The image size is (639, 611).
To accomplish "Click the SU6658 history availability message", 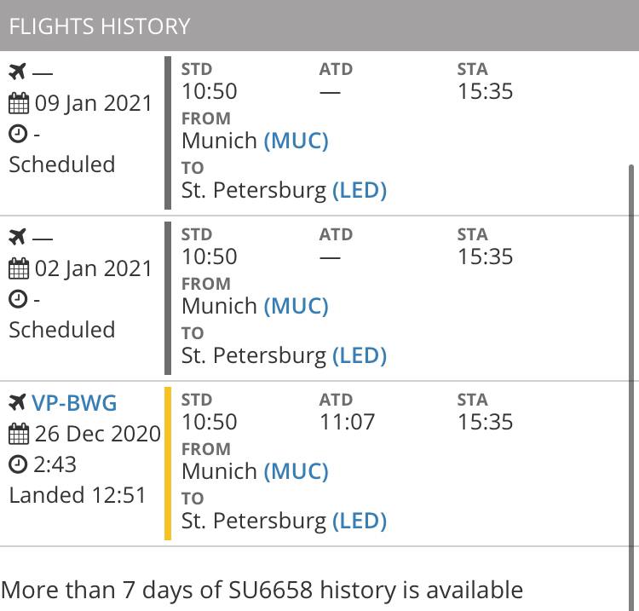I will (262, 590).
